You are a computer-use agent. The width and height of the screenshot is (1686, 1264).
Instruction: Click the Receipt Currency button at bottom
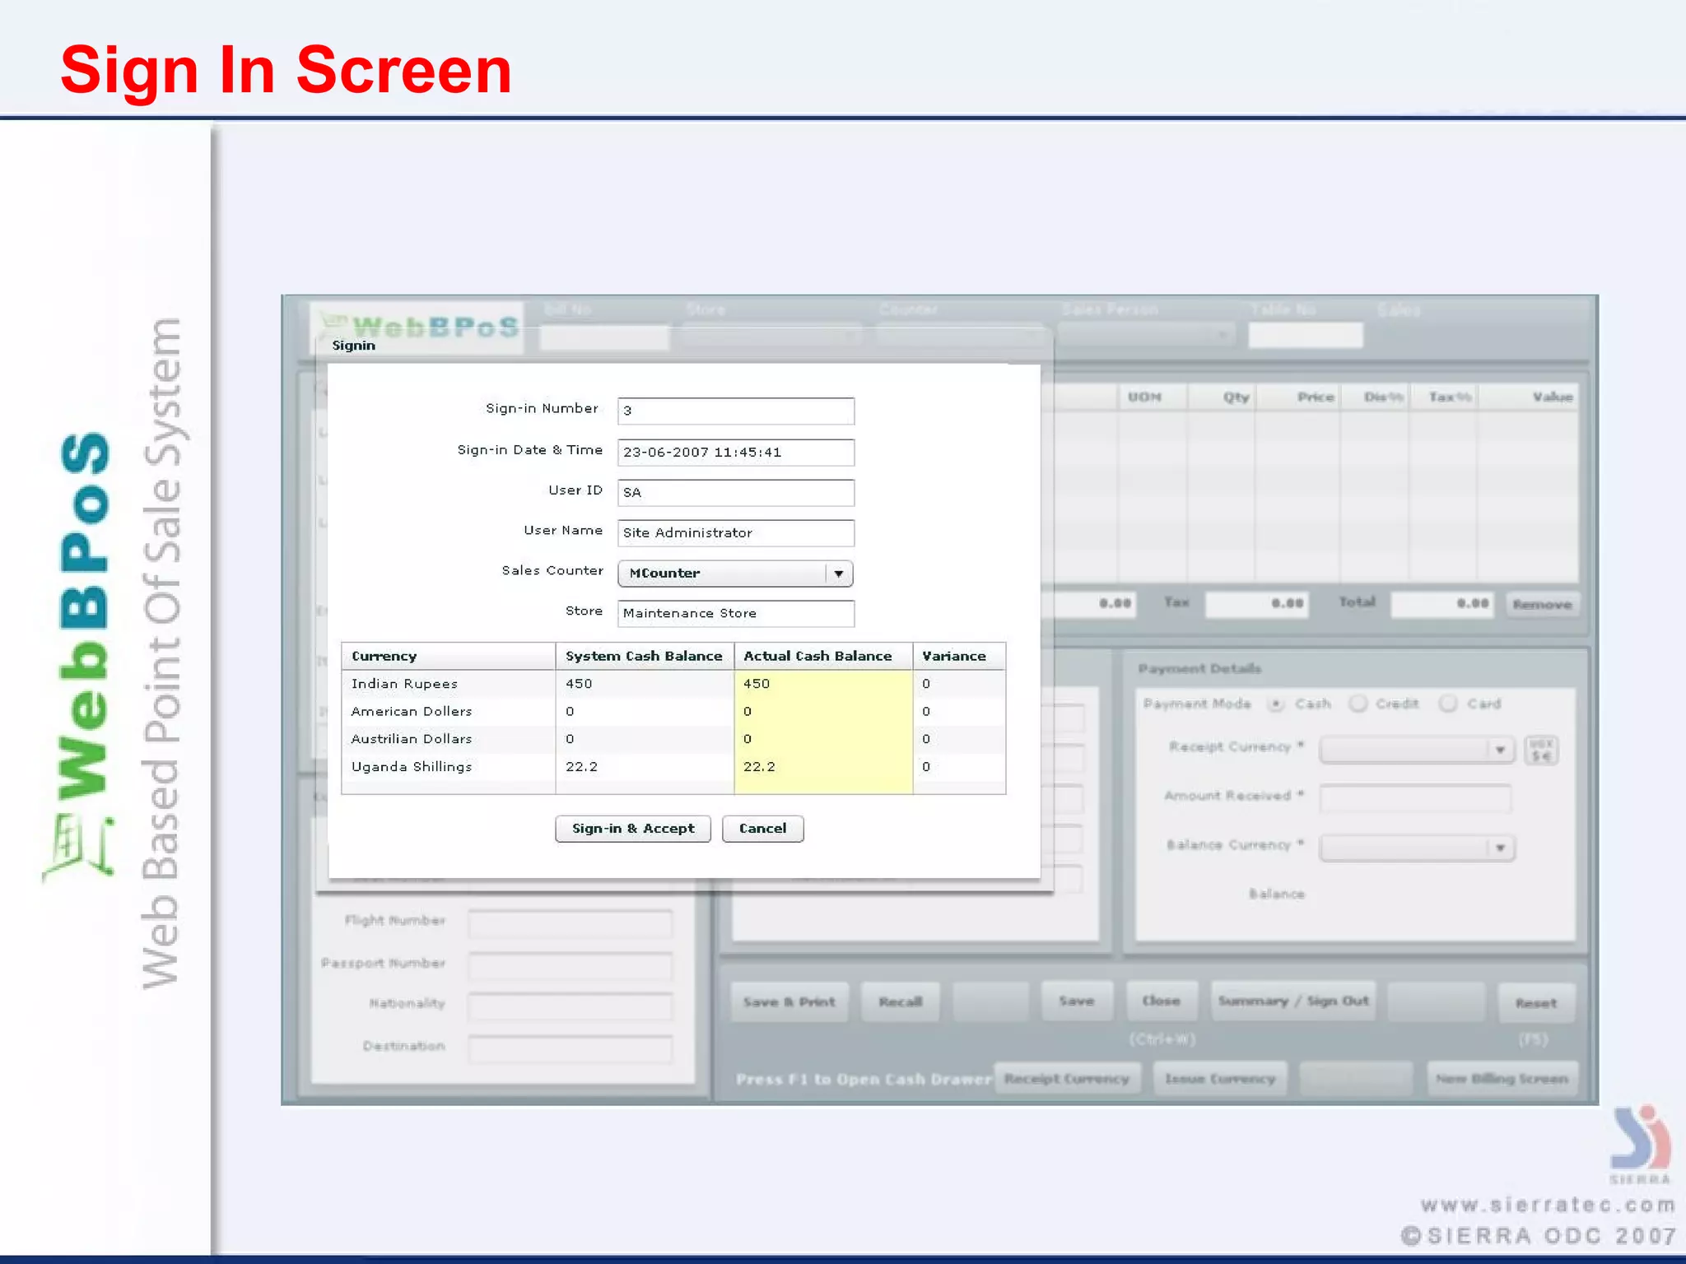pyautogui.click(x=1067, y=1079)
